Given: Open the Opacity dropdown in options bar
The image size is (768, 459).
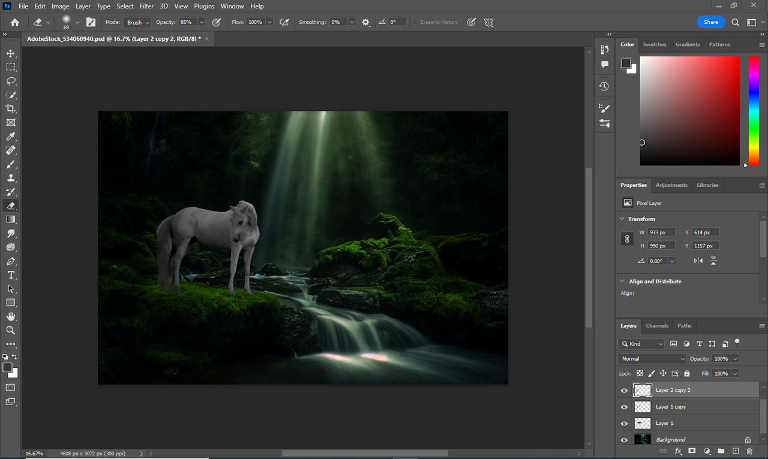Looking at the screenshot, I should coord(202,22).
